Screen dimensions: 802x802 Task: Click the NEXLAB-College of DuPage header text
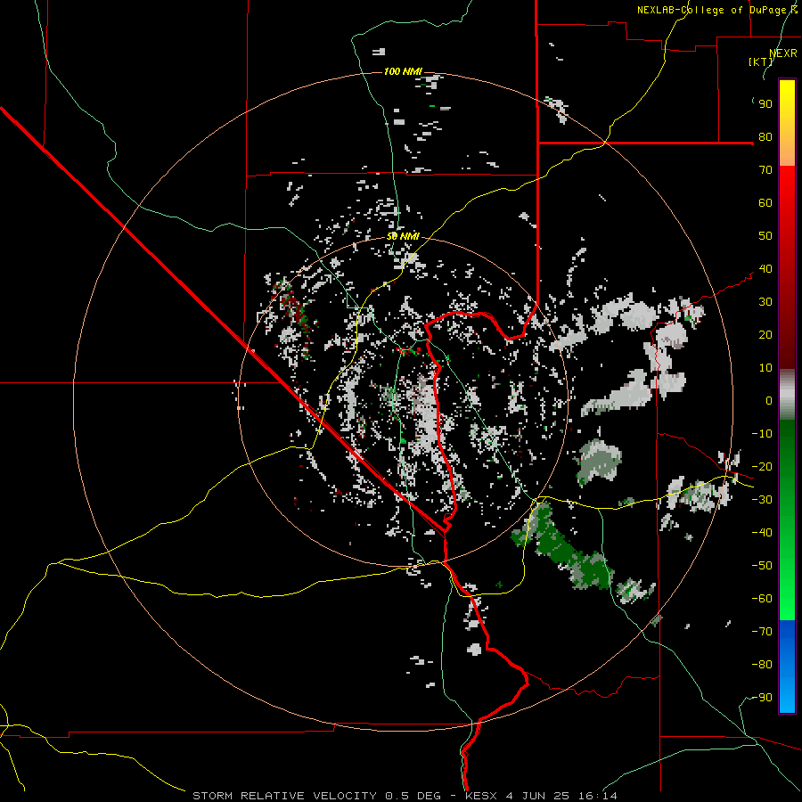717,10
